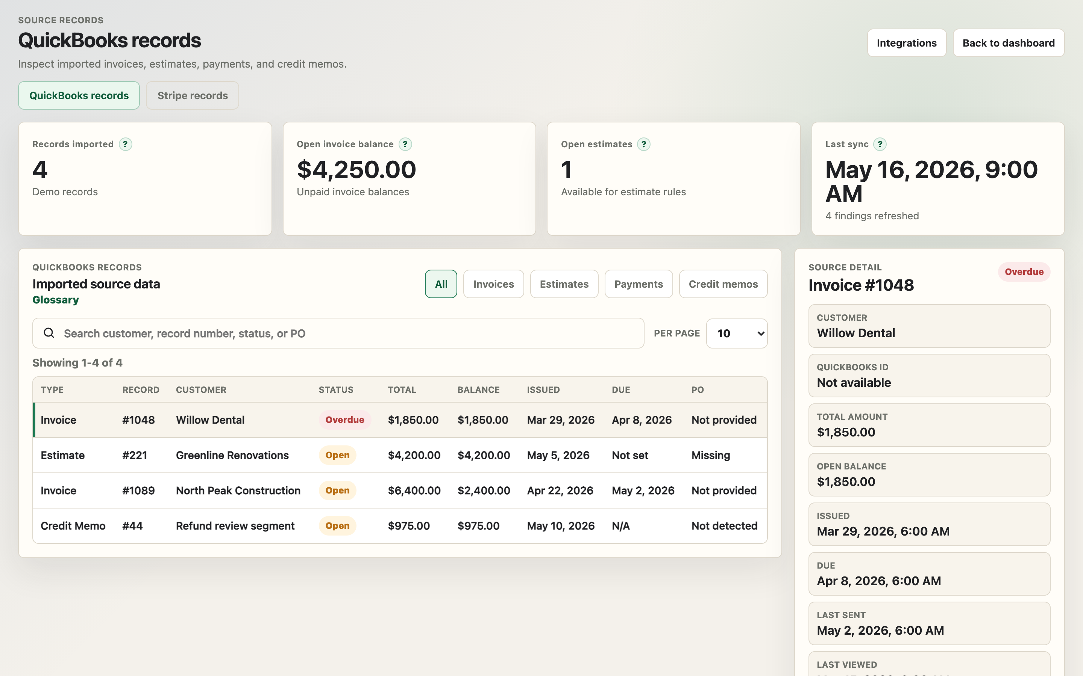The height and width of the screenshot is (676, 1083).
Task: Click the help icon beside Open invoice balance
Action: click(405, 145)
